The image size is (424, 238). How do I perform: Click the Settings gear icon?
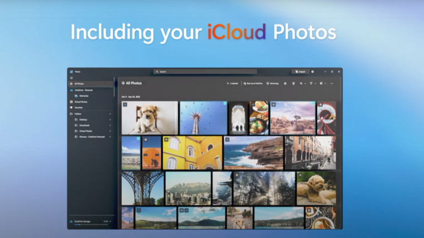[312, 72]
